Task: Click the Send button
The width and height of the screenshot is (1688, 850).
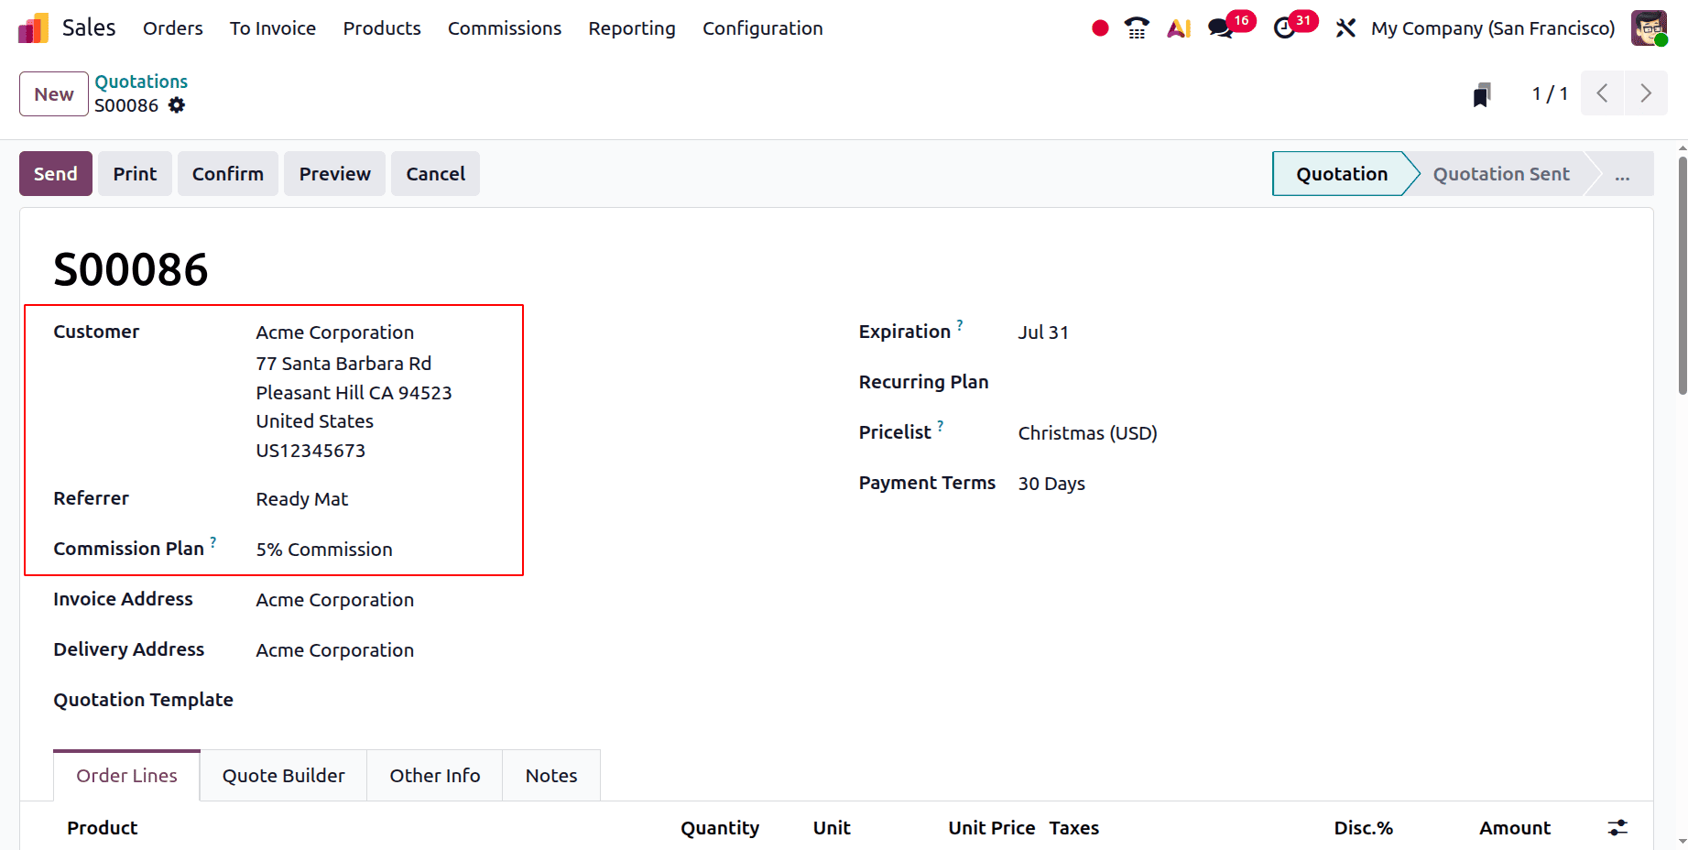Action: point(56,174)
